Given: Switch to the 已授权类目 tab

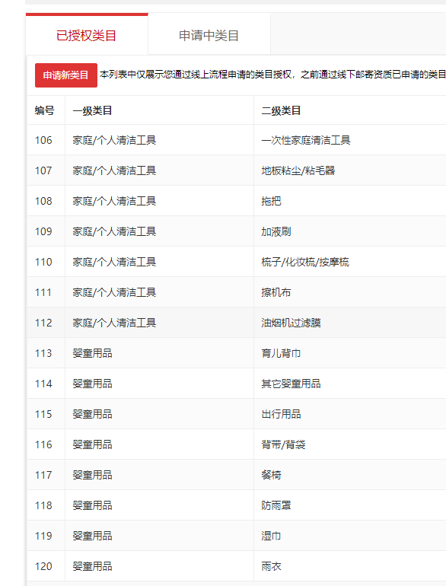Looking at the screenshot, I should point(86,35).
